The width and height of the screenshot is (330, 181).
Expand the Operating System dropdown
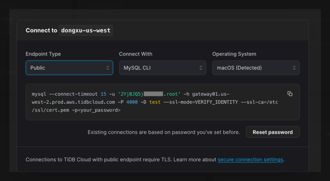coord(255,68)
